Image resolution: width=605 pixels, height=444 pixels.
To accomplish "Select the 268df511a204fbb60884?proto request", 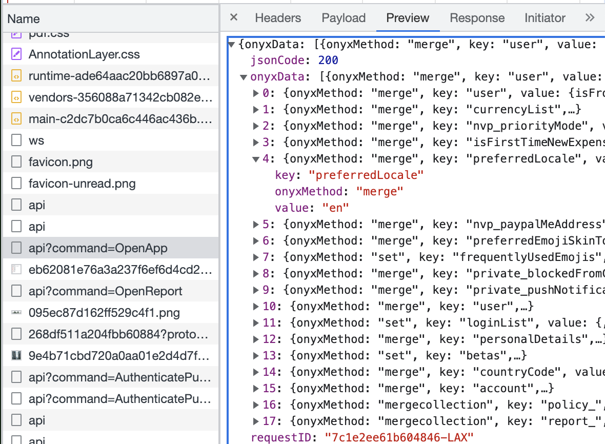I will (x=111, y=334).
